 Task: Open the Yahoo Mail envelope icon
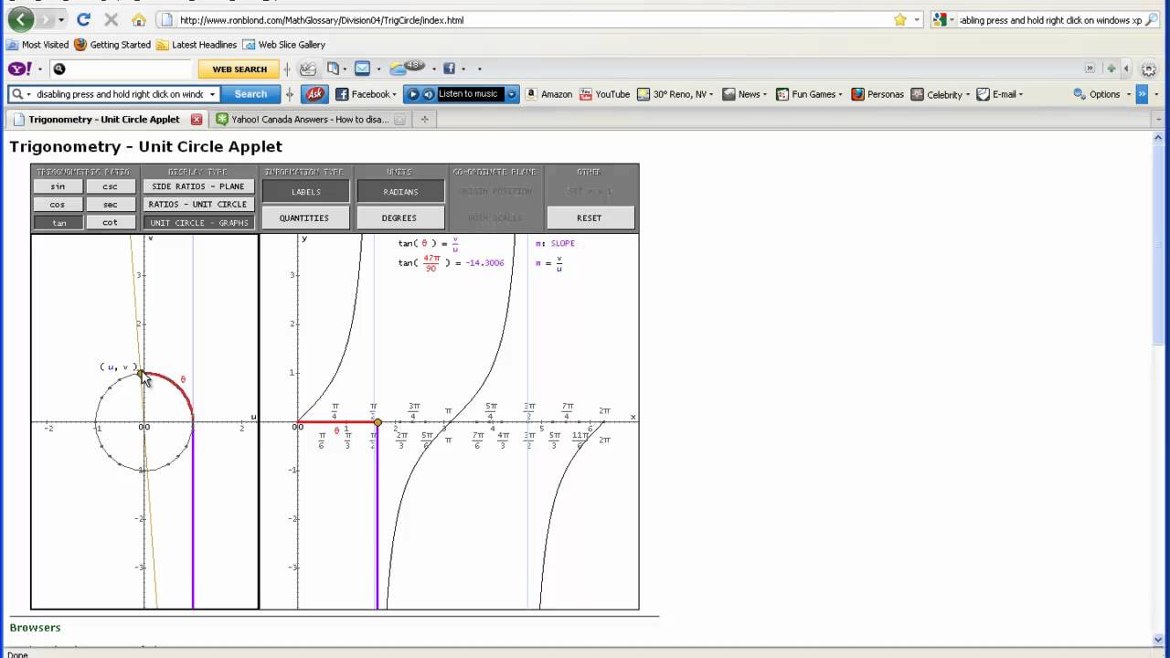363,69
